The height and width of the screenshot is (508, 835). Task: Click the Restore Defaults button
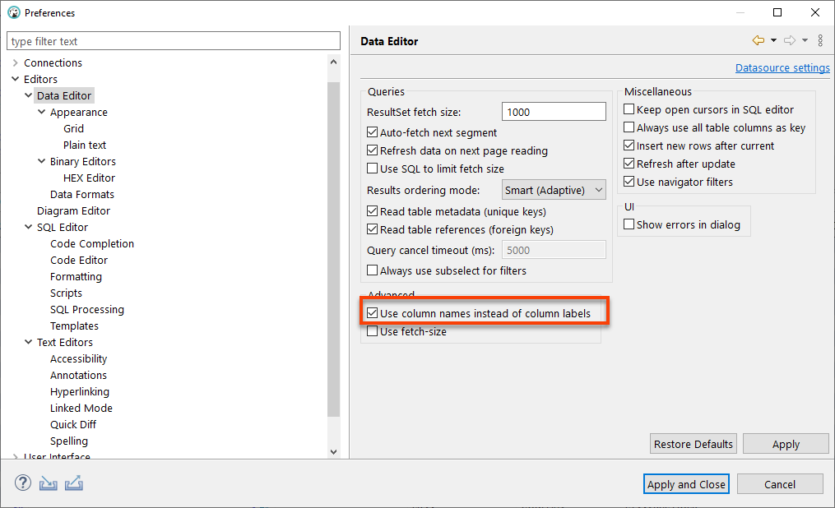coord(693,443)
